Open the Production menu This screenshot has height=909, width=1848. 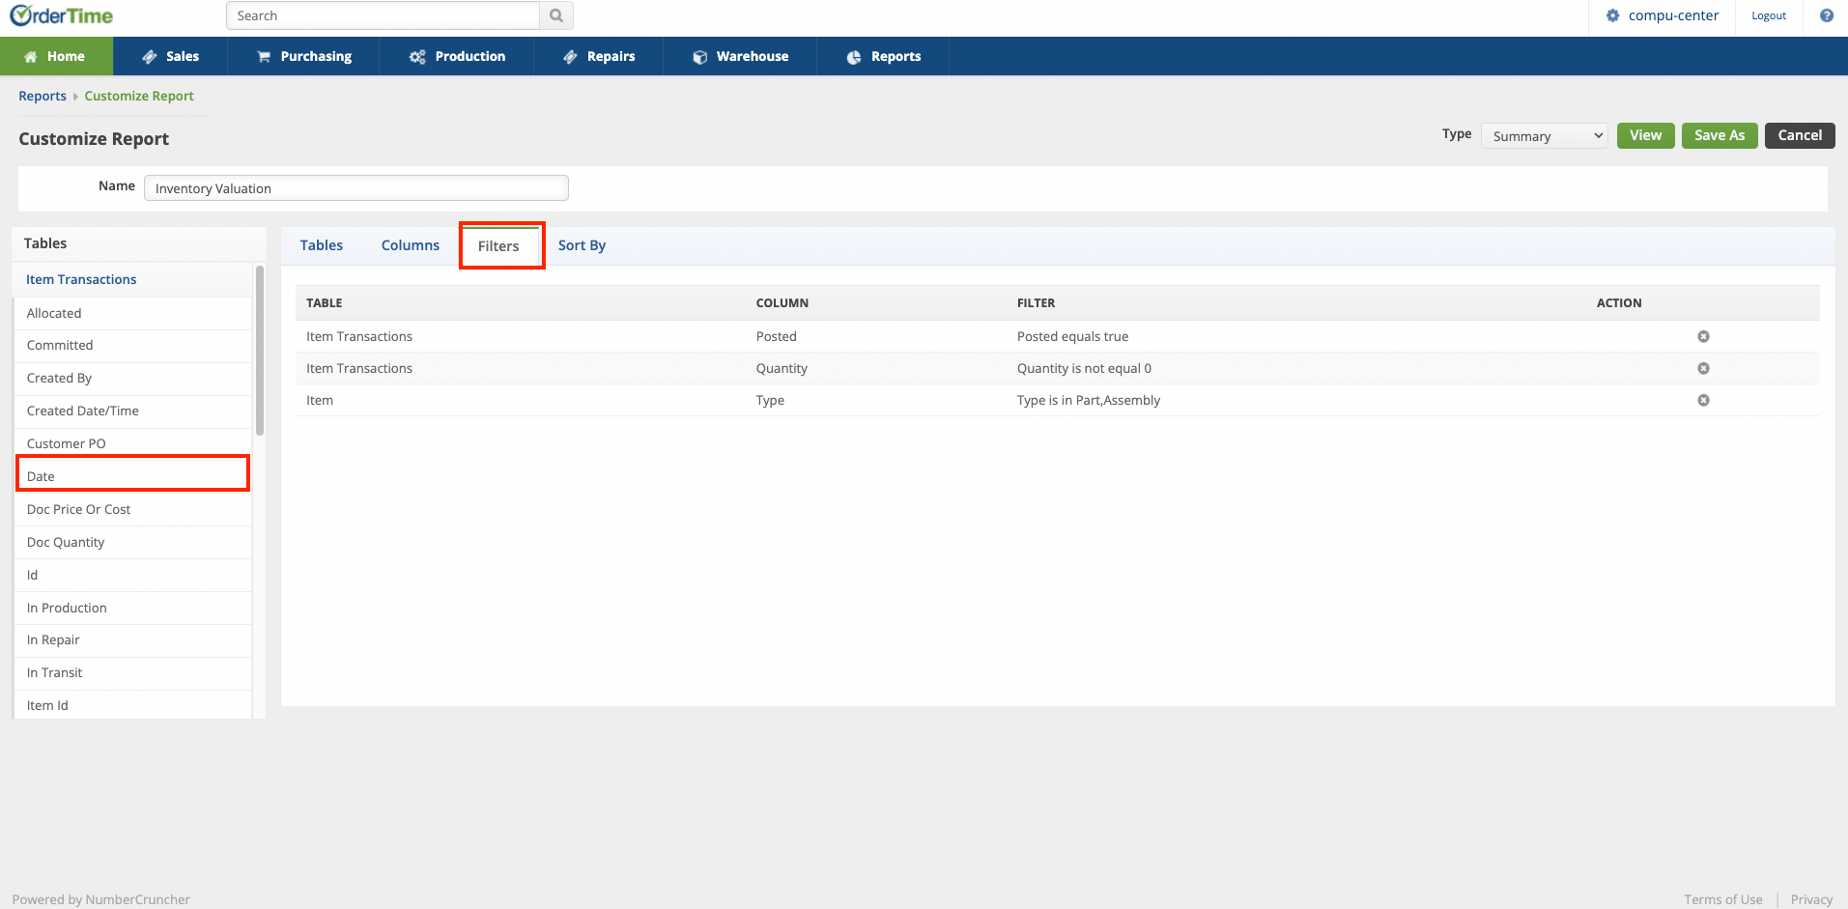456,56
